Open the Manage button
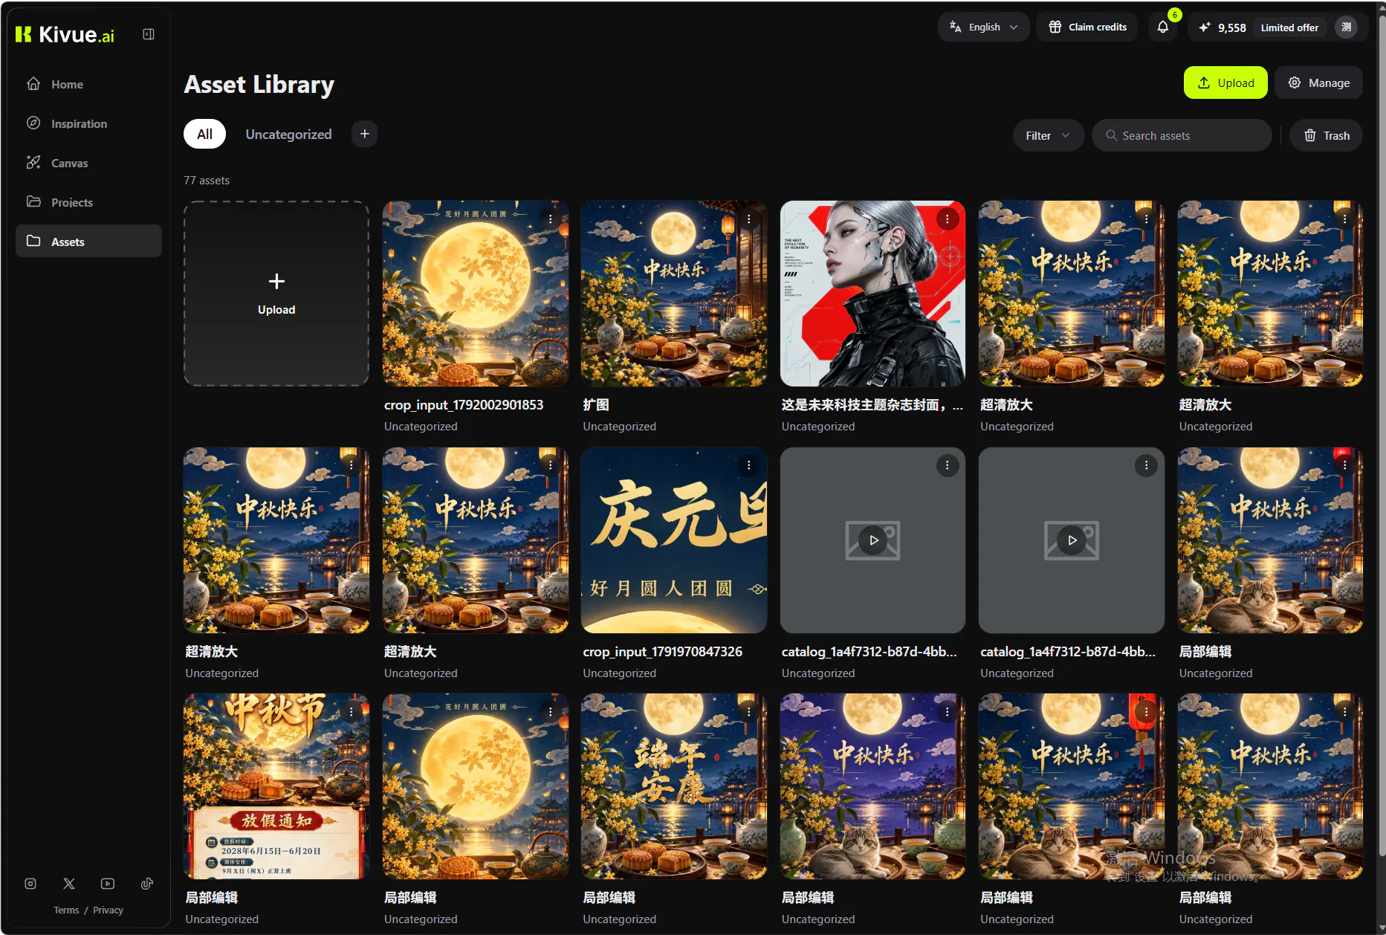Image resolution: width=1386 pixels, height=935 pixels. 1318,82
